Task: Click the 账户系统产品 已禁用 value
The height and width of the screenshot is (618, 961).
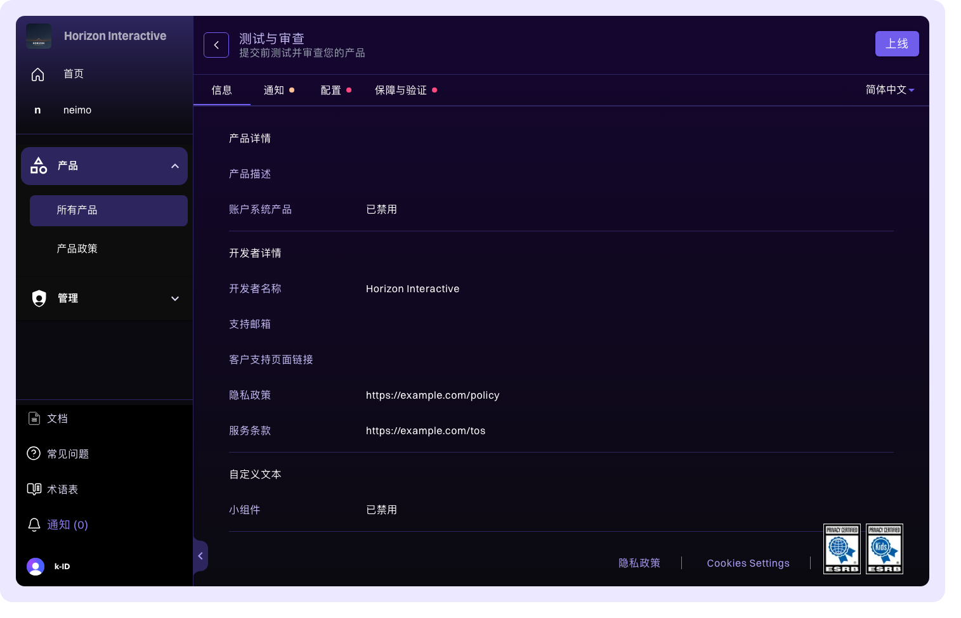Action: click(382, 209)
